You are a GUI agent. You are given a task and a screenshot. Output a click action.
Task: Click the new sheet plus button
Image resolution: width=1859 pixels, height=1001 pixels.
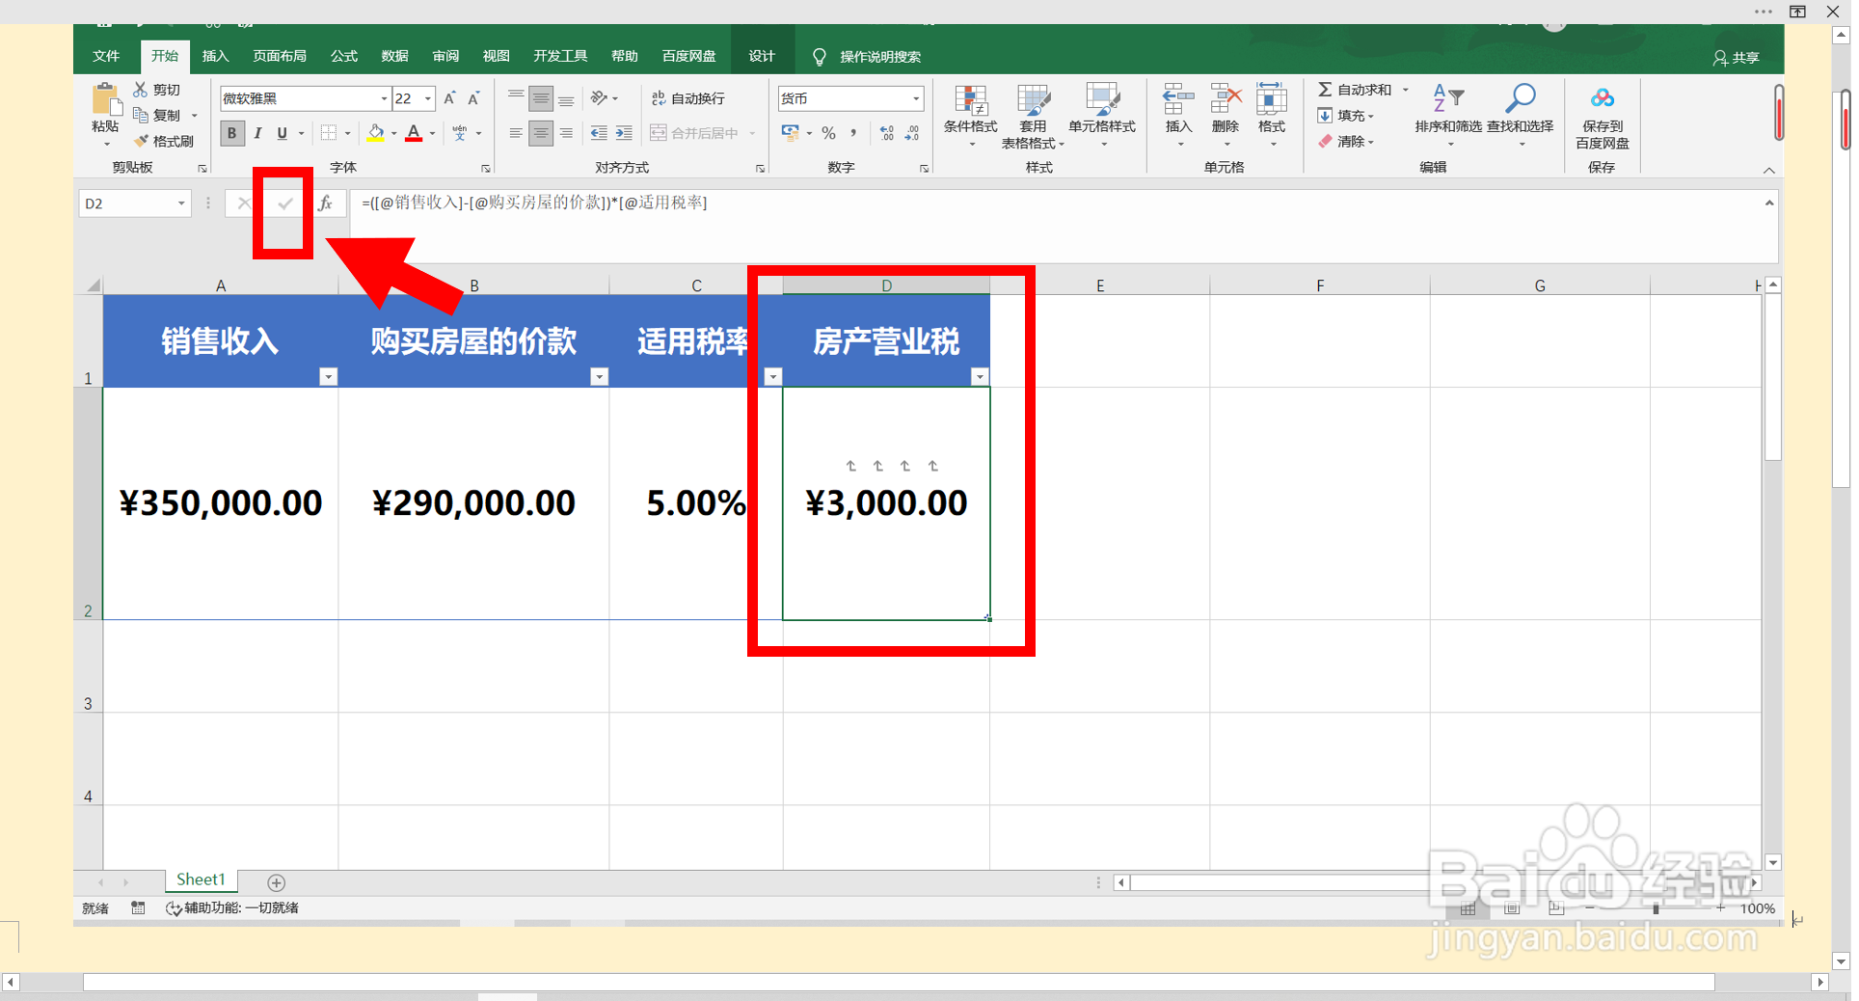tap(276, 881)
